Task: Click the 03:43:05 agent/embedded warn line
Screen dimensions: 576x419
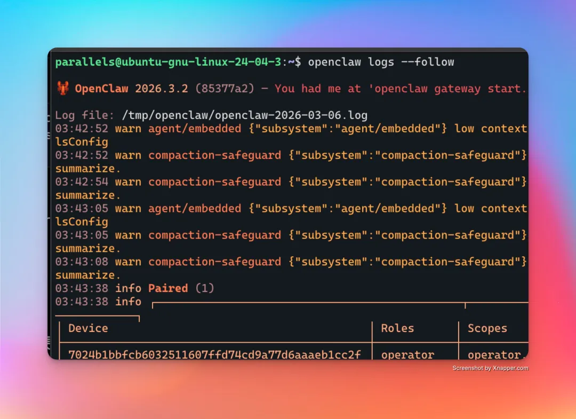Action: 291,208
